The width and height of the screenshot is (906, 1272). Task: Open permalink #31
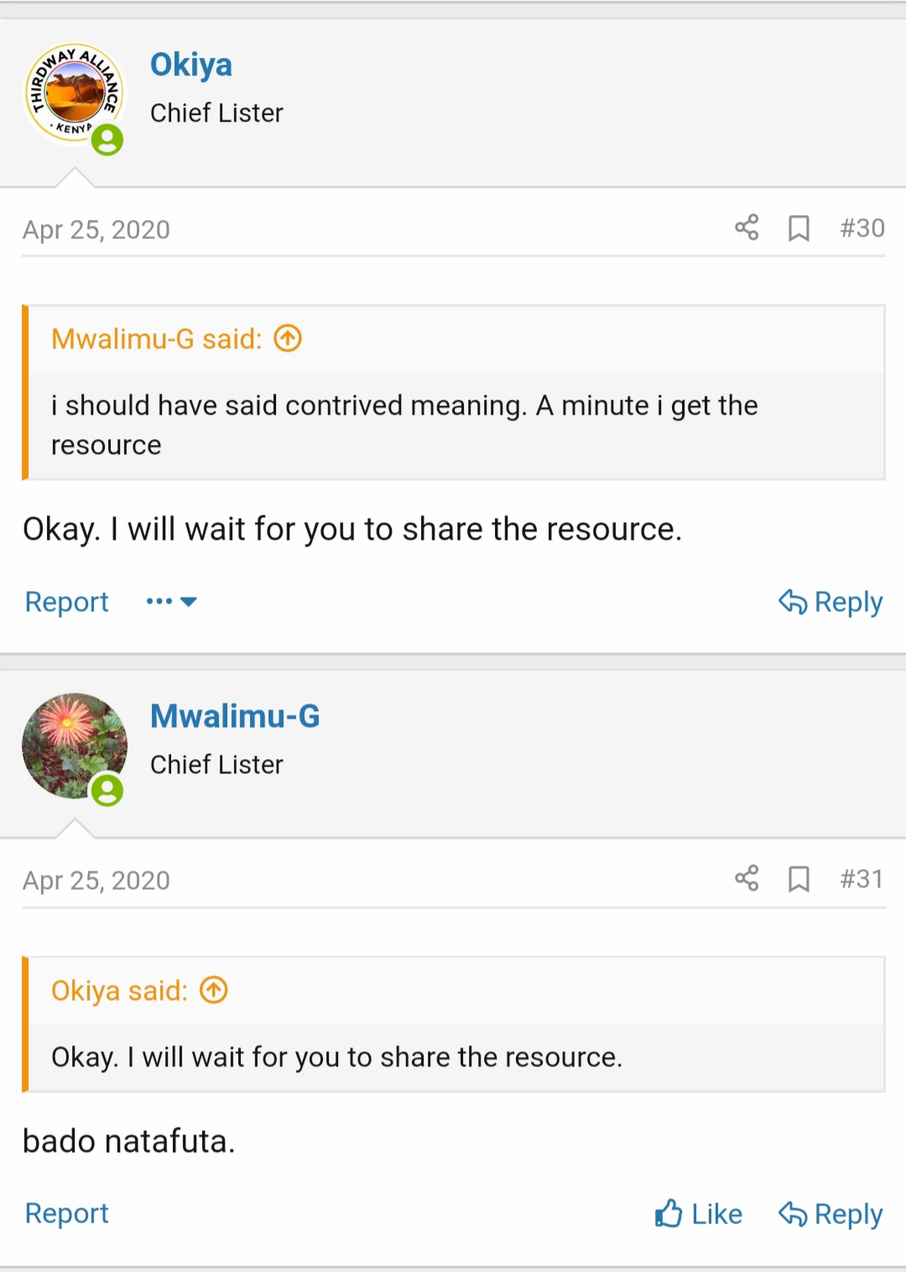(x=862, y=879)
